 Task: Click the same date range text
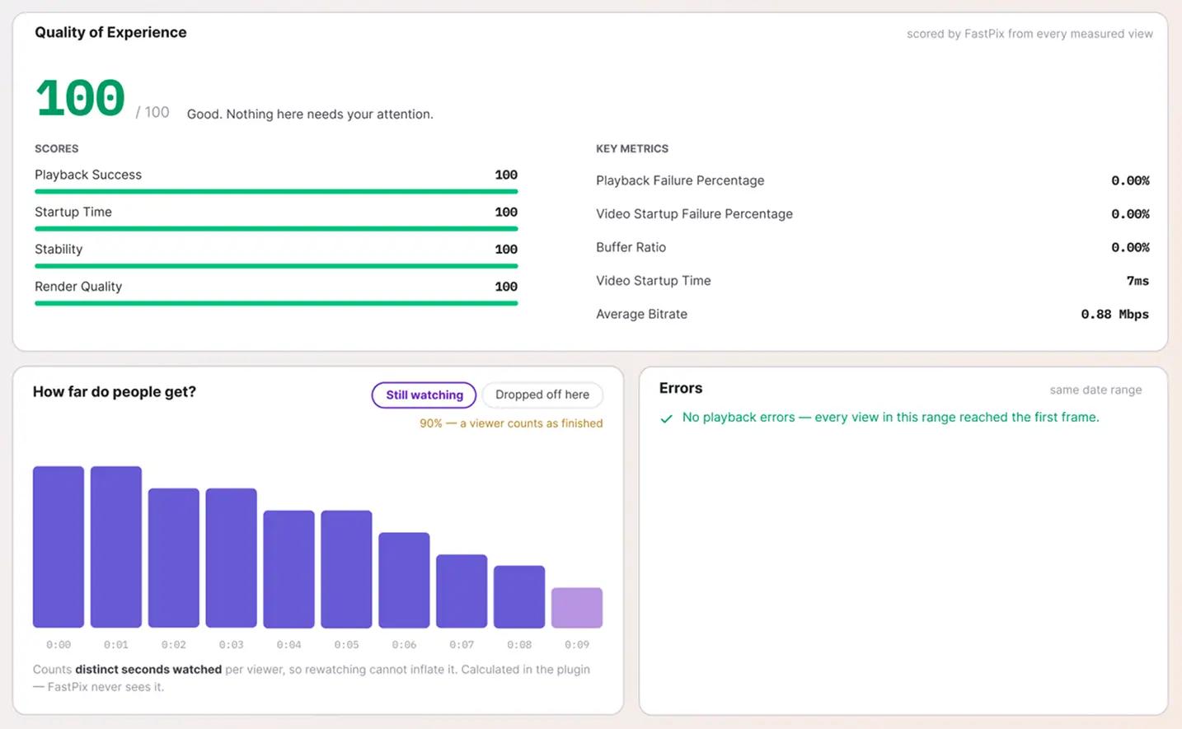coord(1095,390)
